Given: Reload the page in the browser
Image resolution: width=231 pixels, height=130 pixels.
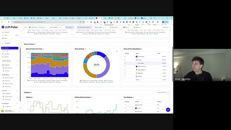Looking at the screenshot, I should click(9, 22).
